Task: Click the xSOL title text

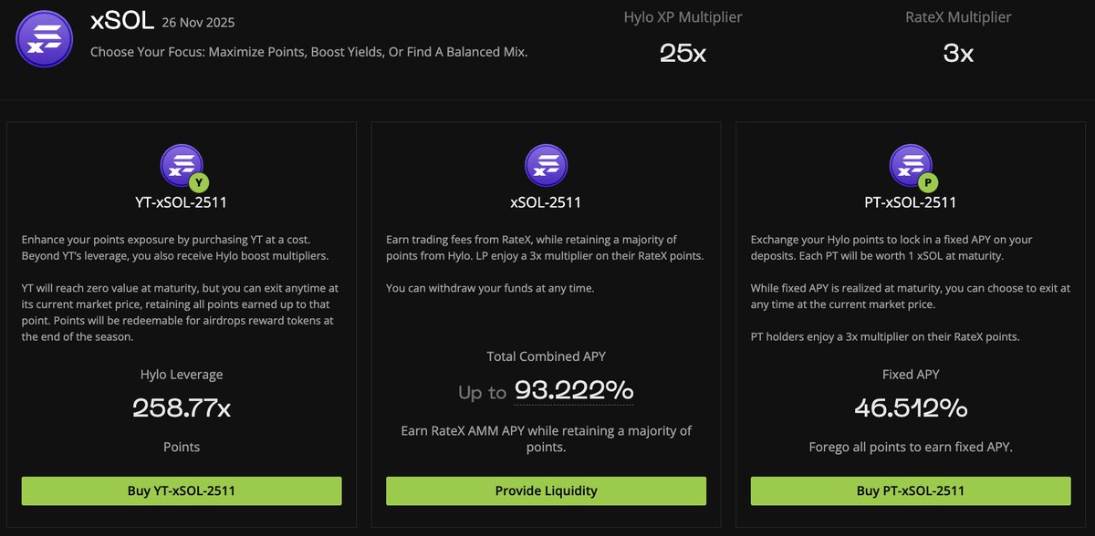Action: coord(123,21)
